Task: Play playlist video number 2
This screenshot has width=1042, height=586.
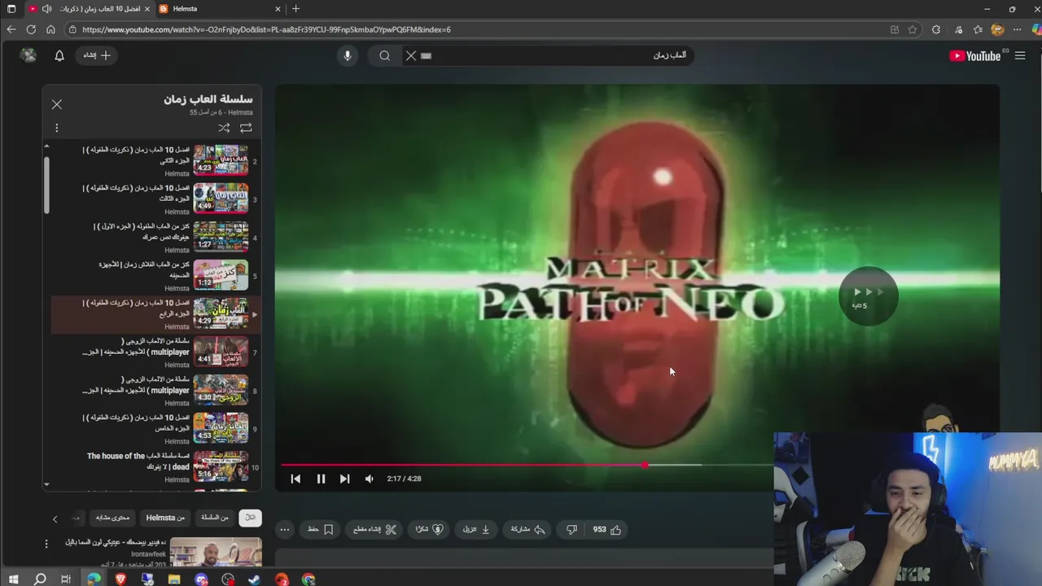Action: pos(155,161)
